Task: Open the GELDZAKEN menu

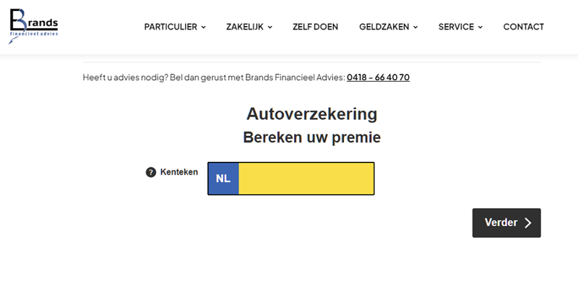Action: point(384,27)
